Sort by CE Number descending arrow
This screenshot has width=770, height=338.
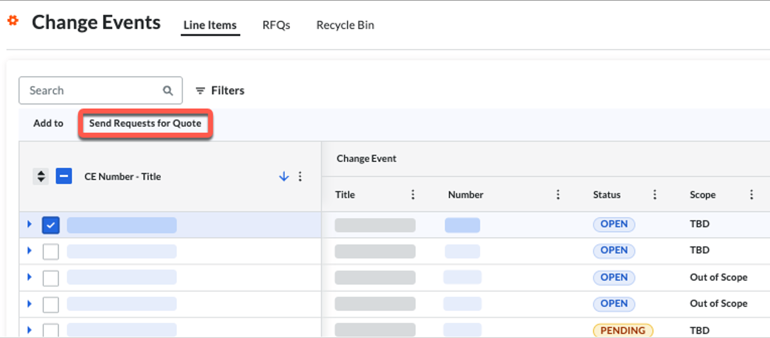[x=284, y=176]
